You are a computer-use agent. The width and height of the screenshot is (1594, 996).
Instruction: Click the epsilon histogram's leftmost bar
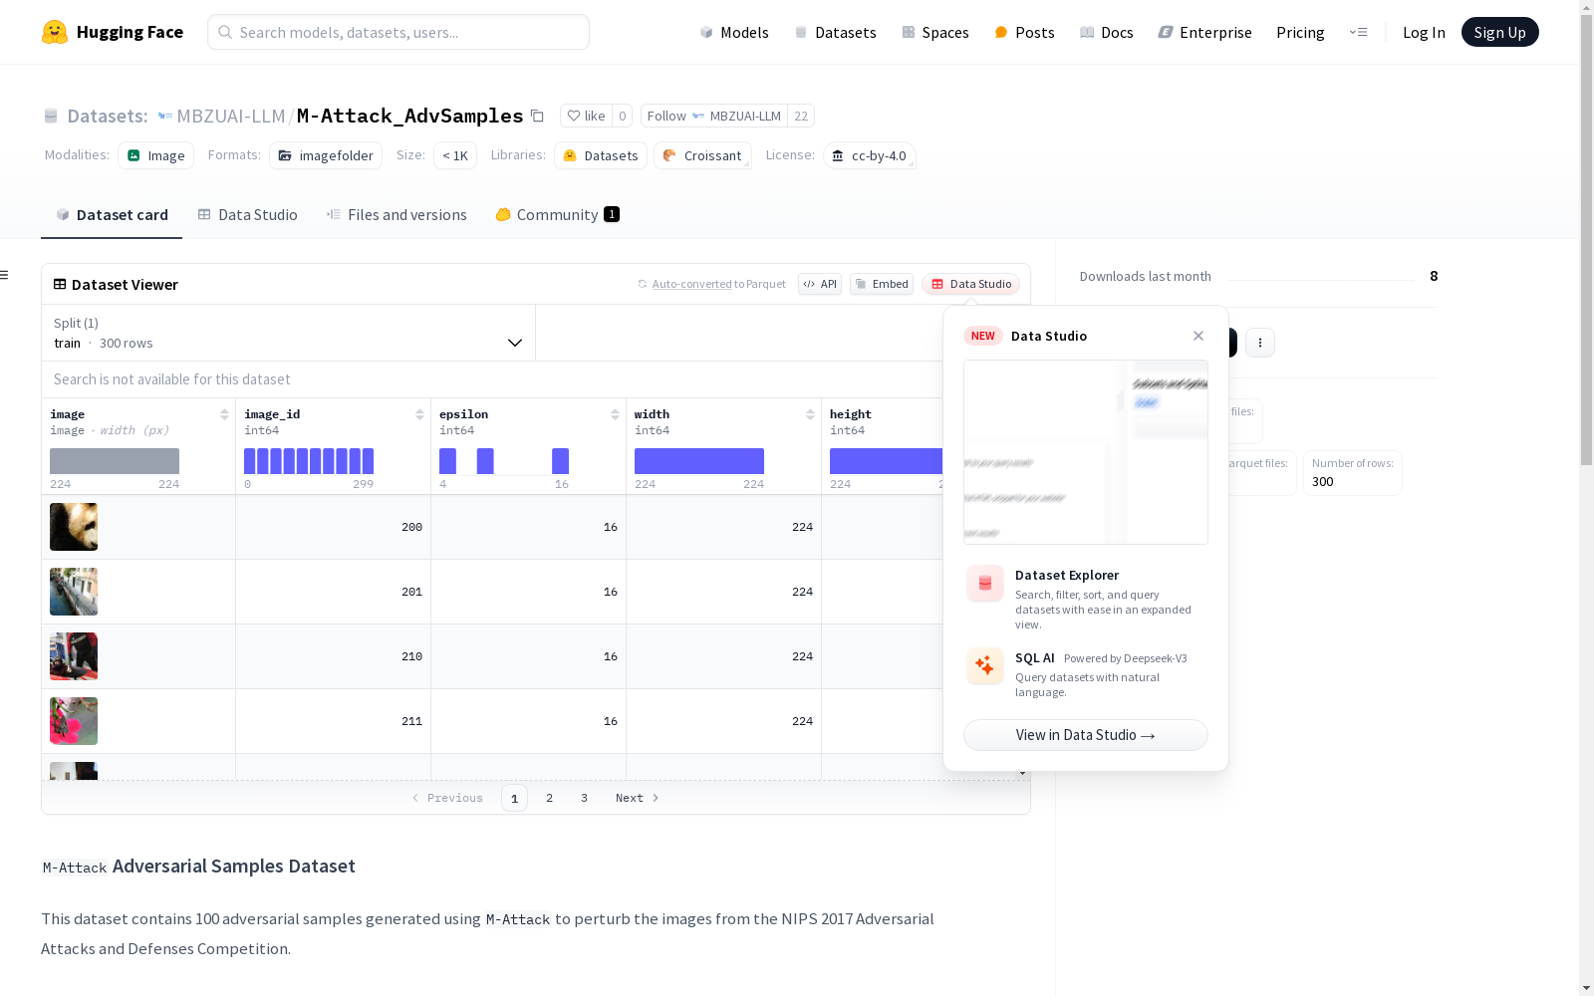coord(447,461)
